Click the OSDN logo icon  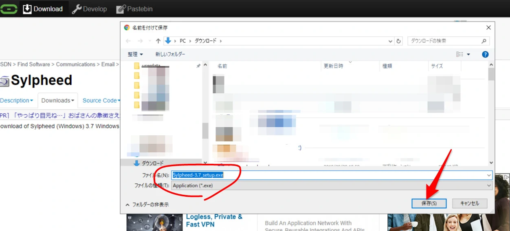tap(9, 9)
